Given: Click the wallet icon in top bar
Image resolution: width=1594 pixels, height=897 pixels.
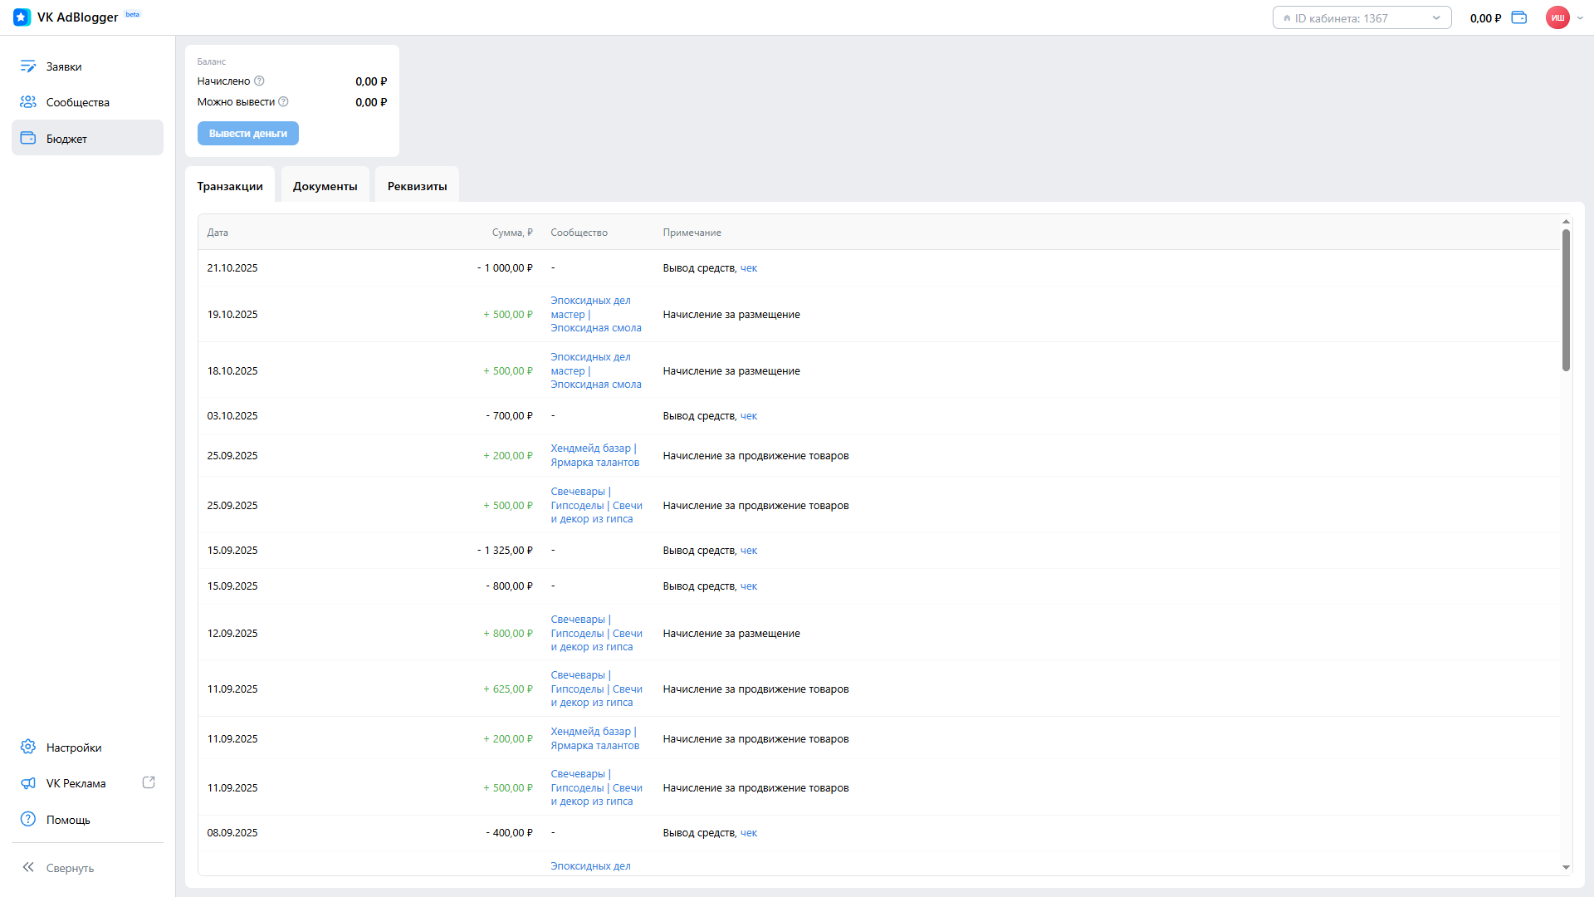Looking at the screenshot, I should coord(1518,17).
